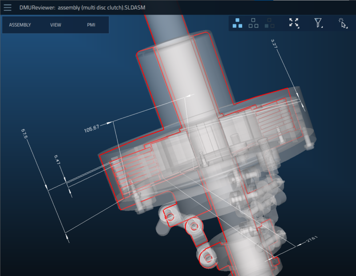Switch to the outlined squares viewport layout
Image resolution: width=356 pixels, height=276 pixels.
[254, 24]
